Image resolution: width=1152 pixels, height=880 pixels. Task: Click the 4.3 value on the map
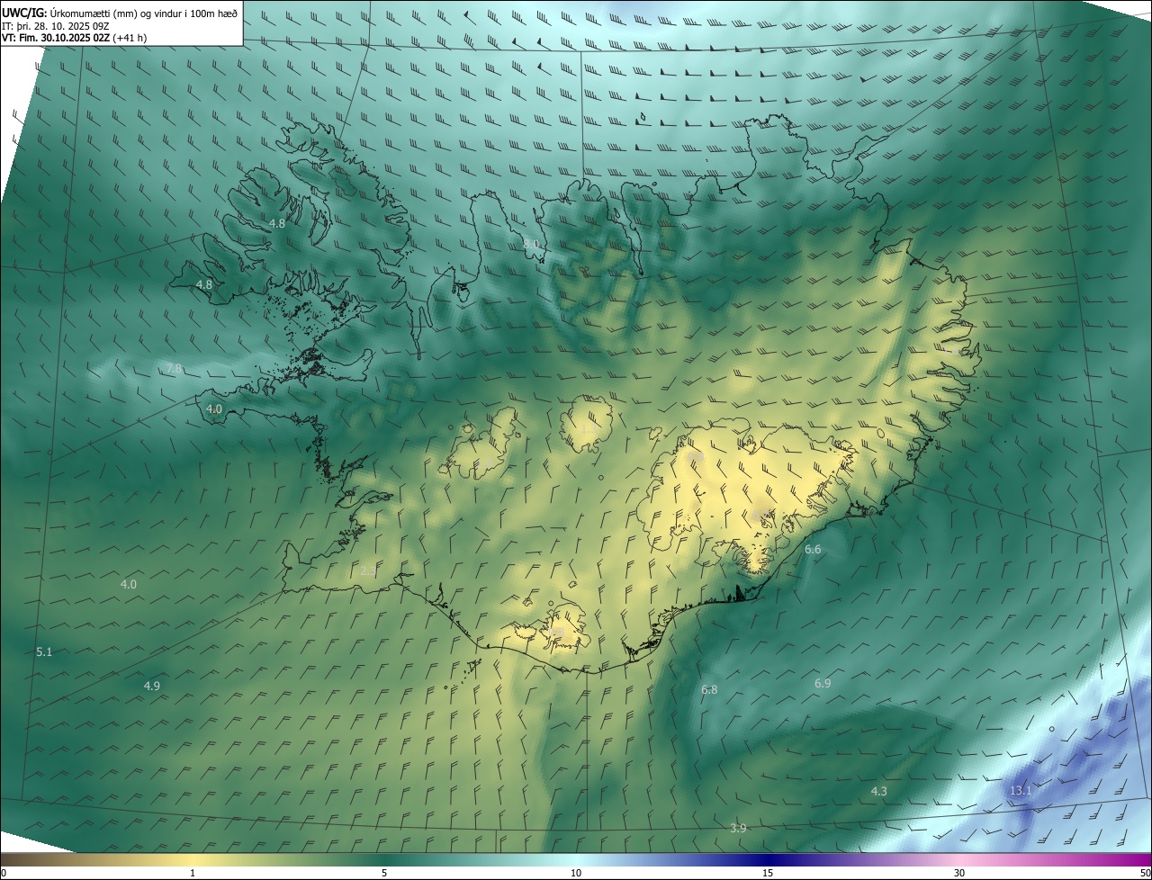(x=879, y=791)
